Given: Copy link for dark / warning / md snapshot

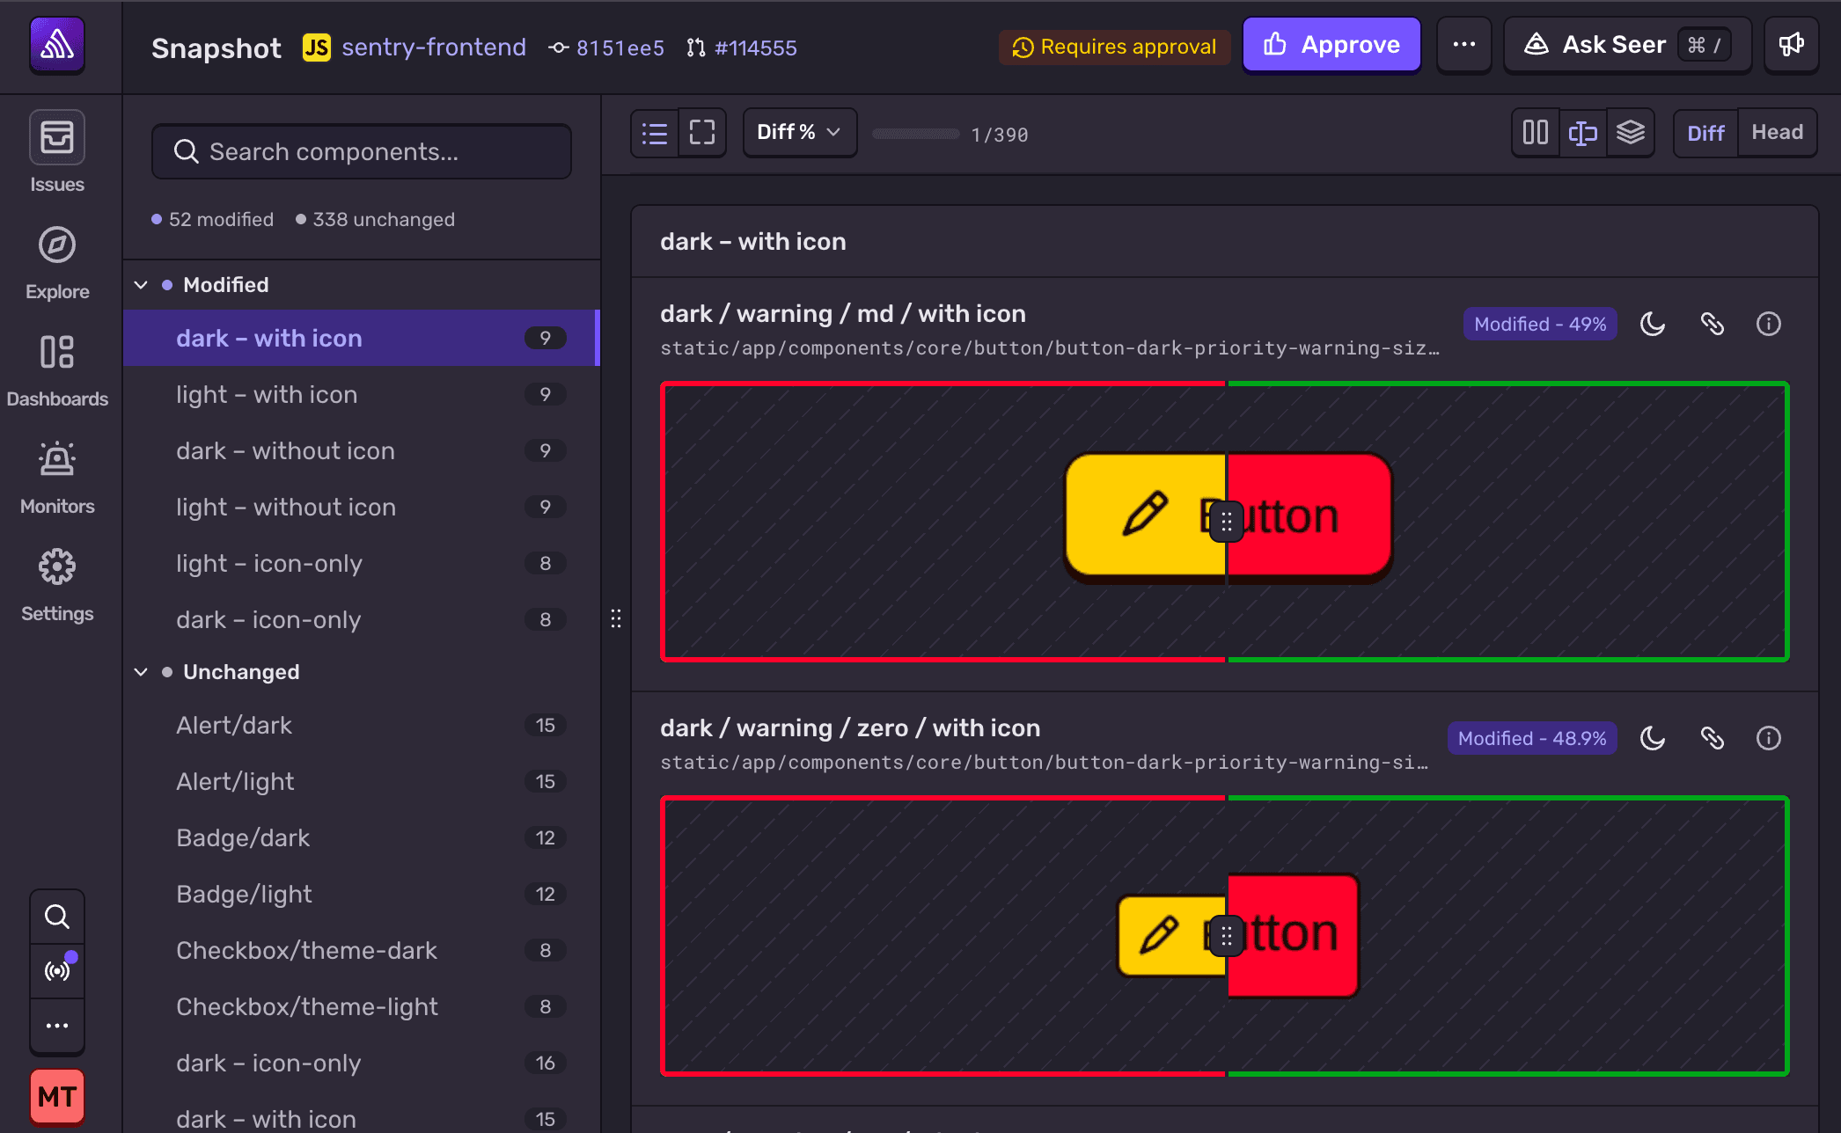Looking at the screenshot, I should 1712,324.
